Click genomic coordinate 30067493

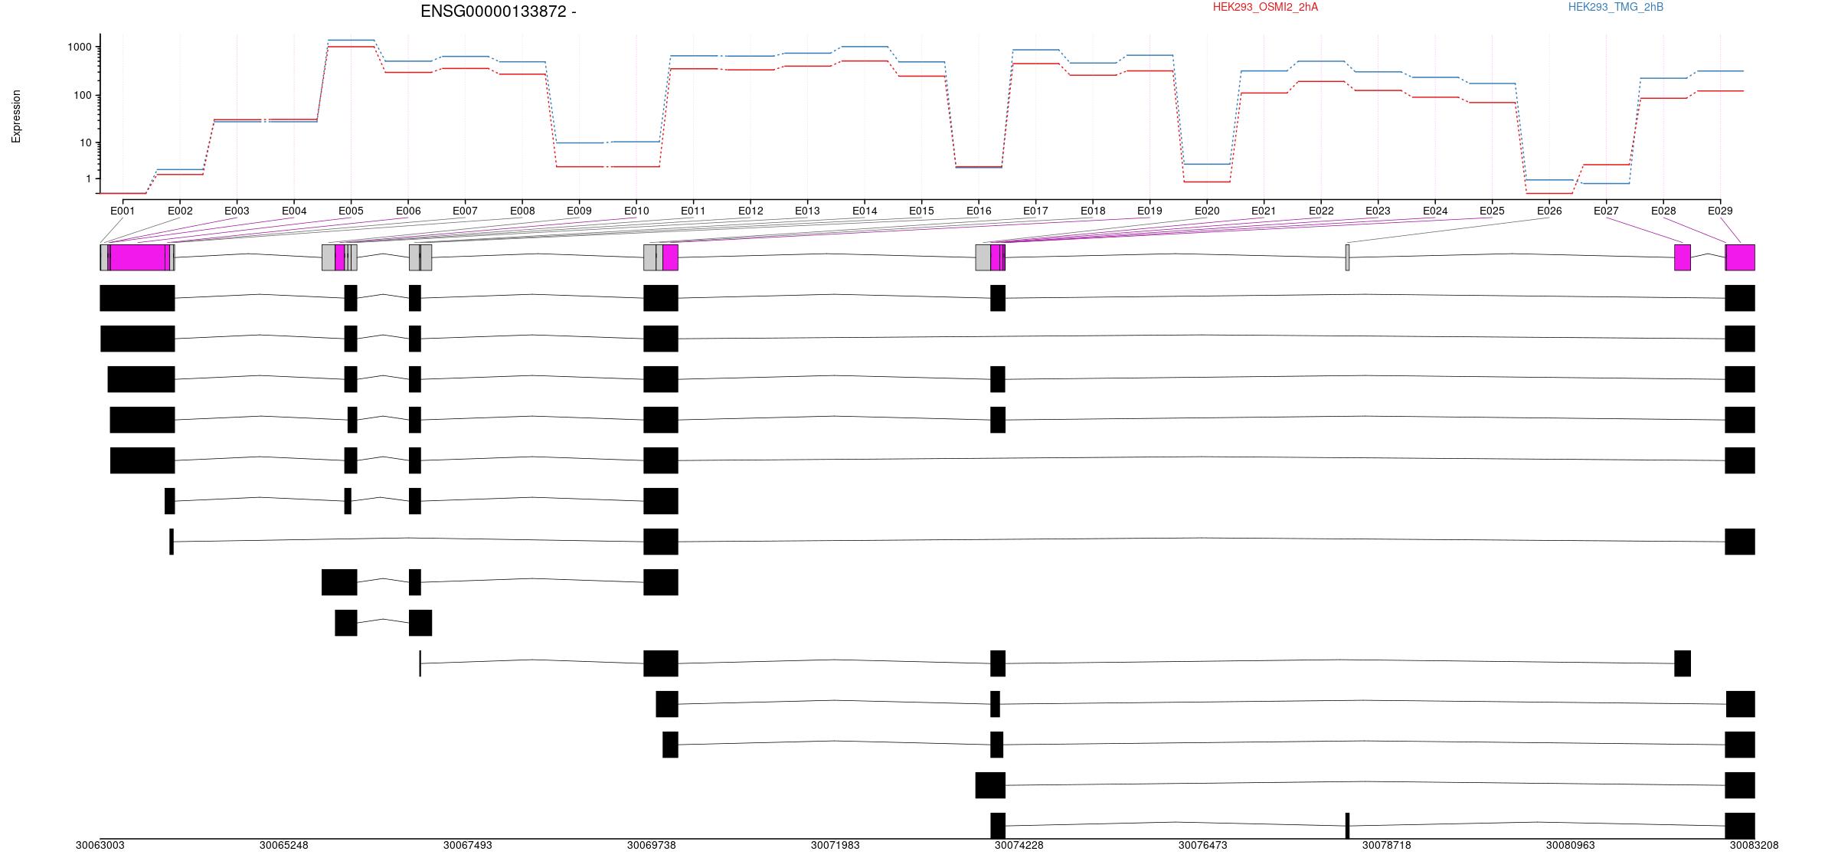click(x=468, y=846)
